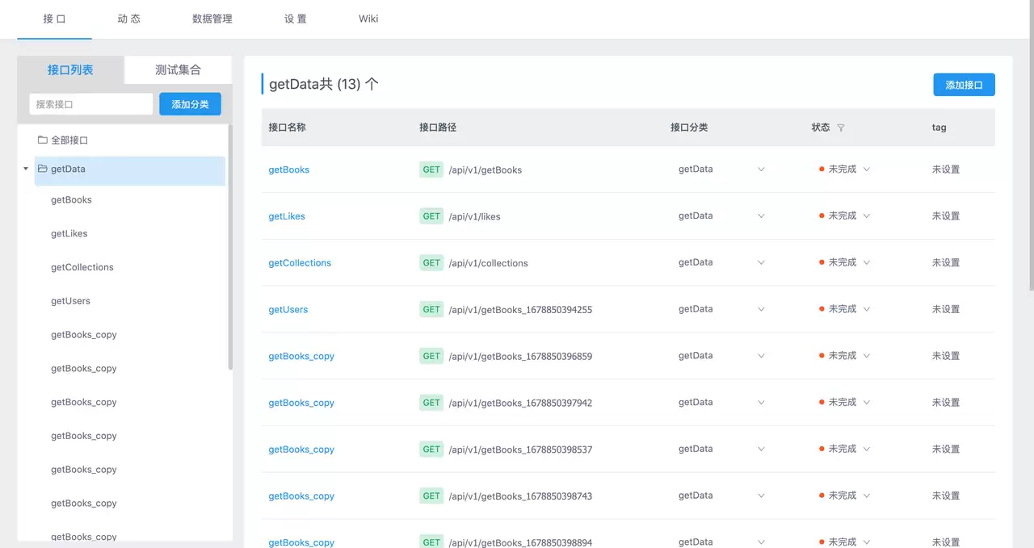The height and width of the screenshot is (548, 1034).
Task: Open the getCollections interface link
Action: (x=300, y=263)
